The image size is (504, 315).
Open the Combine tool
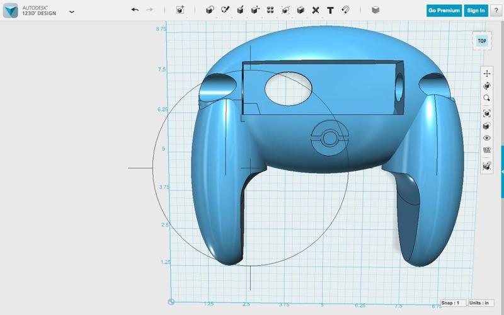click(x=301, y=10)
